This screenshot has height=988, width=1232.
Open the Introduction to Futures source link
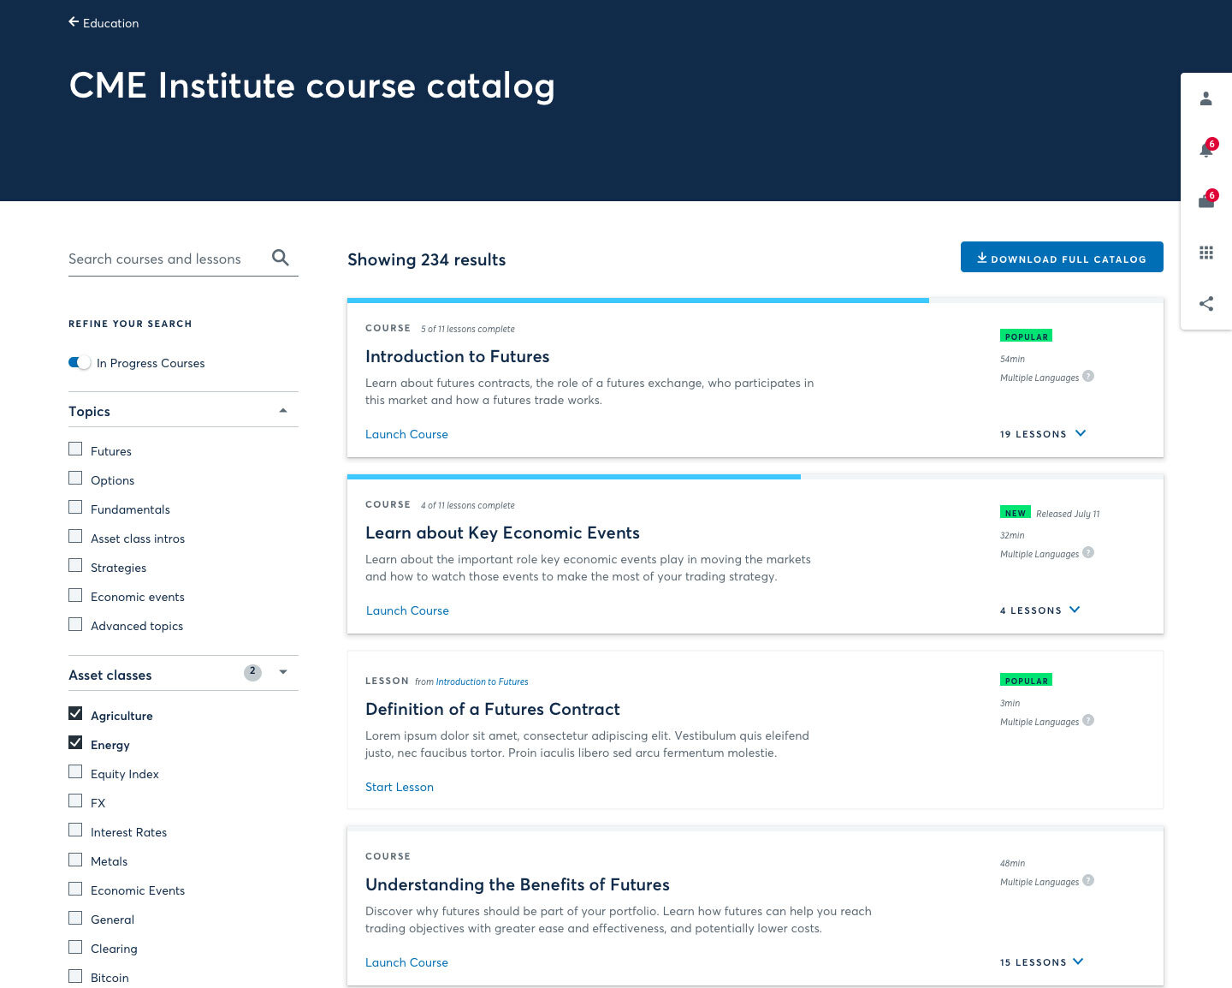tap(482, 681)
